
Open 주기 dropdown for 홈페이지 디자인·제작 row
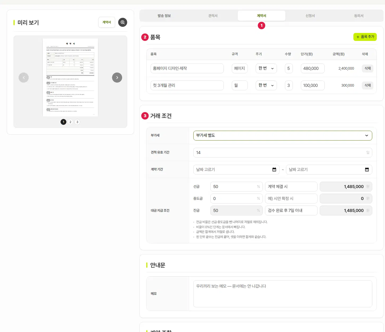pyautogui.click(x=266, y=68)
